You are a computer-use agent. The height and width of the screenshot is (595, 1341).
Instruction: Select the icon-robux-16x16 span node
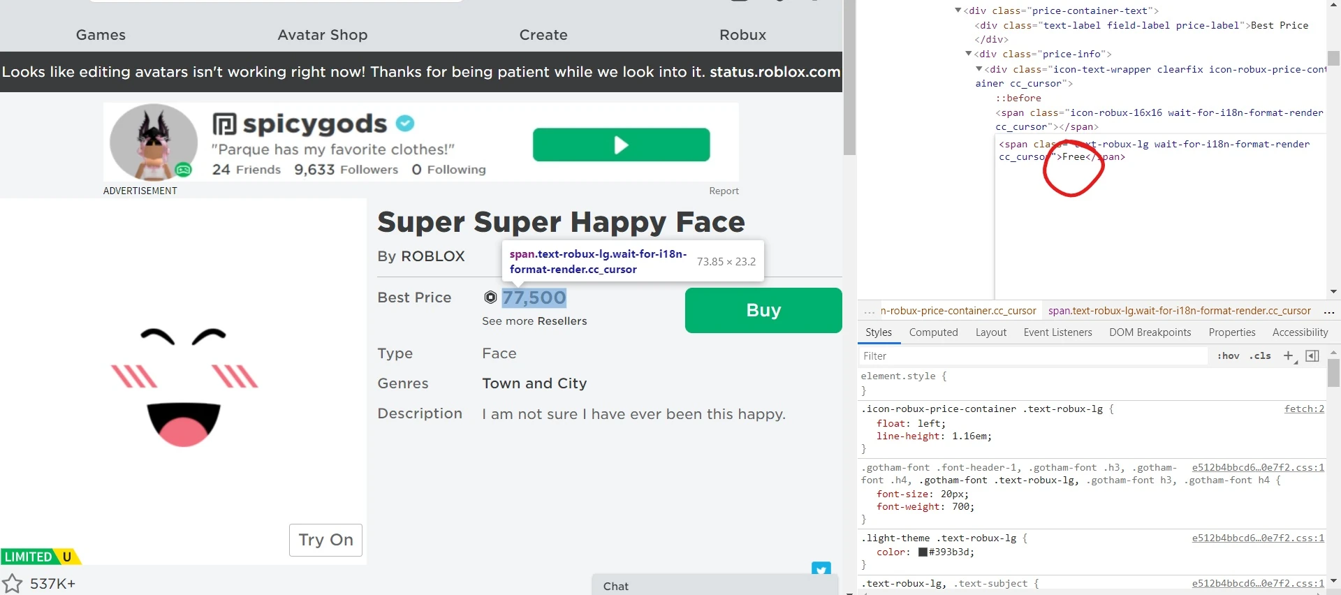(1159, 119)
